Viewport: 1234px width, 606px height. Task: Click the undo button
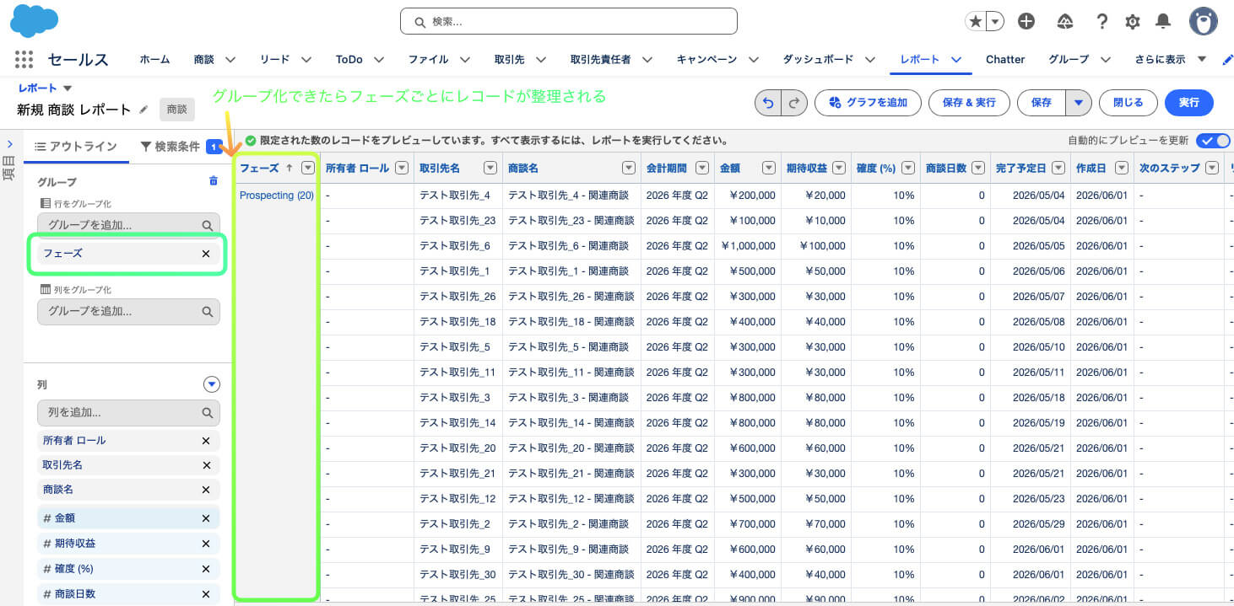point(768,102)
